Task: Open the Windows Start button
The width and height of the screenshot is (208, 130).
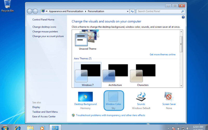Action: [5, 128]
